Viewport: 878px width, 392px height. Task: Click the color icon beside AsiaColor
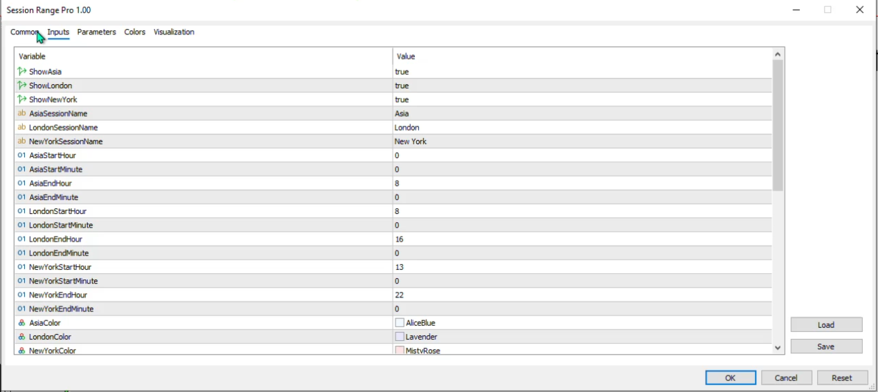point(21,323)
